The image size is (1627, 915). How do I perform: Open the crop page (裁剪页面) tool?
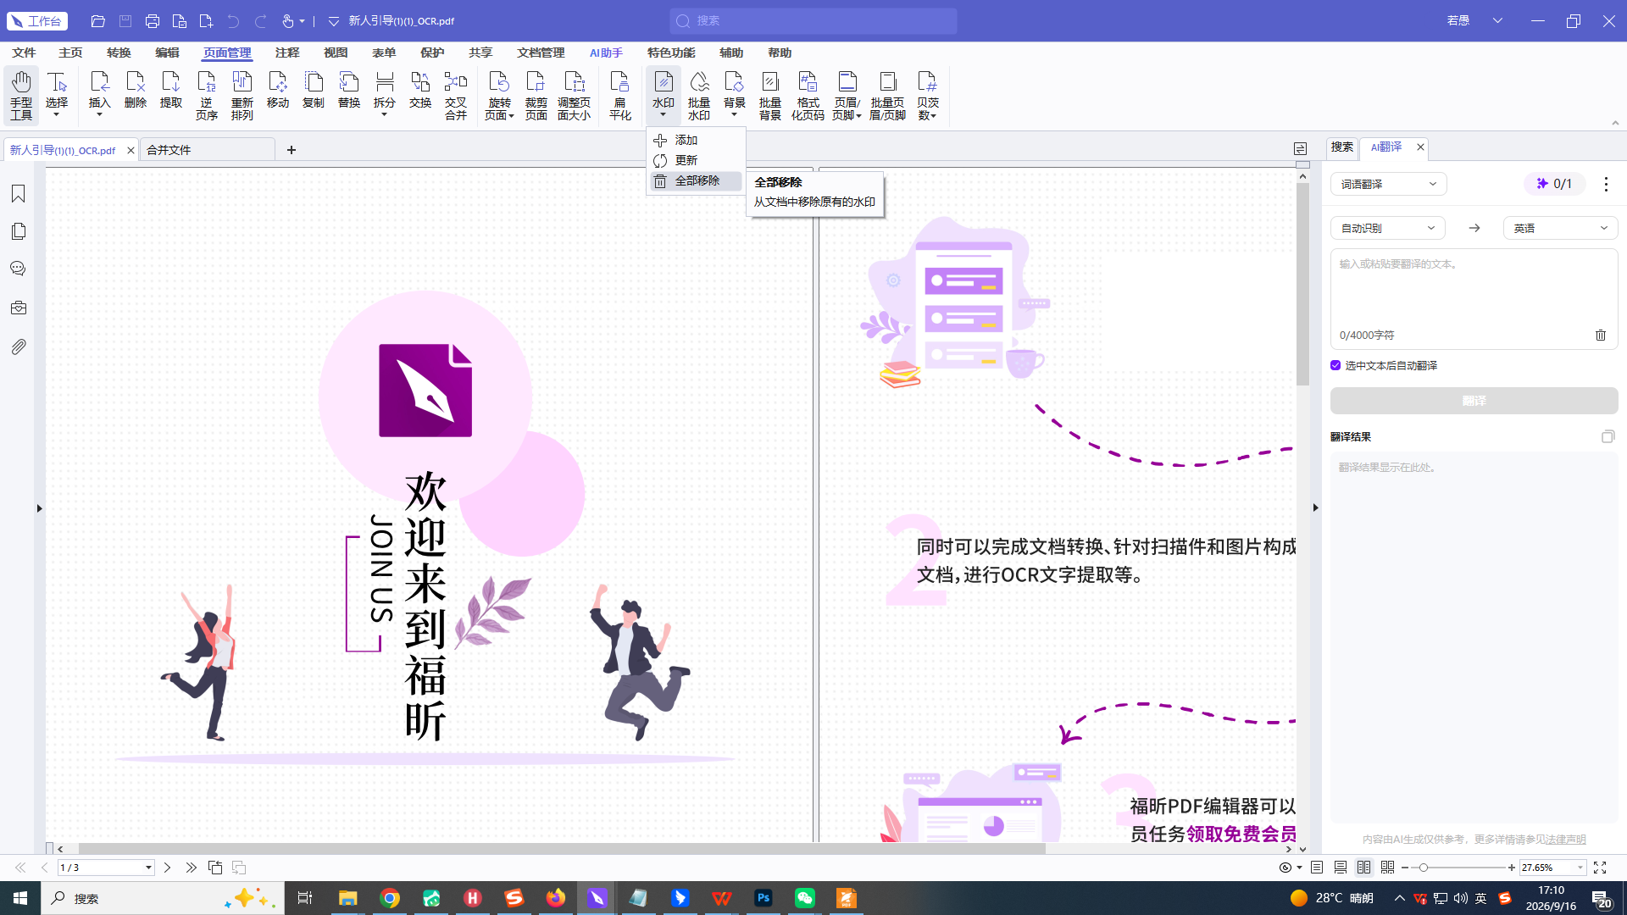536,95
